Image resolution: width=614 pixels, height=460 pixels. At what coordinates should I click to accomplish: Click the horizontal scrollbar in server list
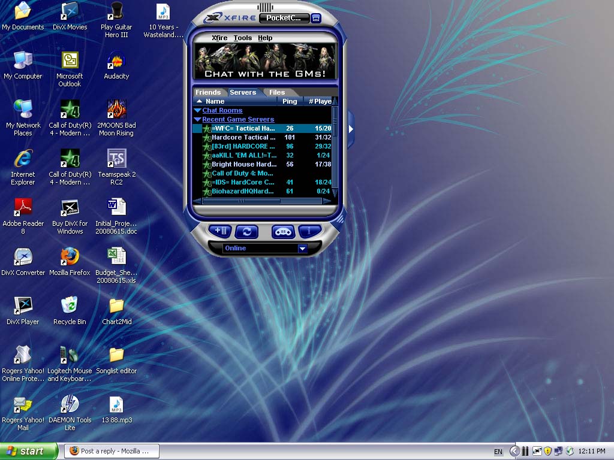coord(241,201)
